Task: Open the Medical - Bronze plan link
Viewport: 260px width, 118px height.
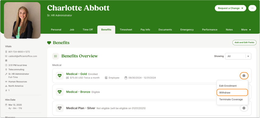Action: pos(78,92)
